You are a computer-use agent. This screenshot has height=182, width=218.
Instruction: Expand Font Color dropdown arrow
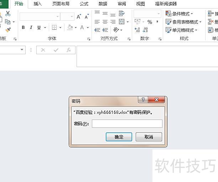(88, 27)
